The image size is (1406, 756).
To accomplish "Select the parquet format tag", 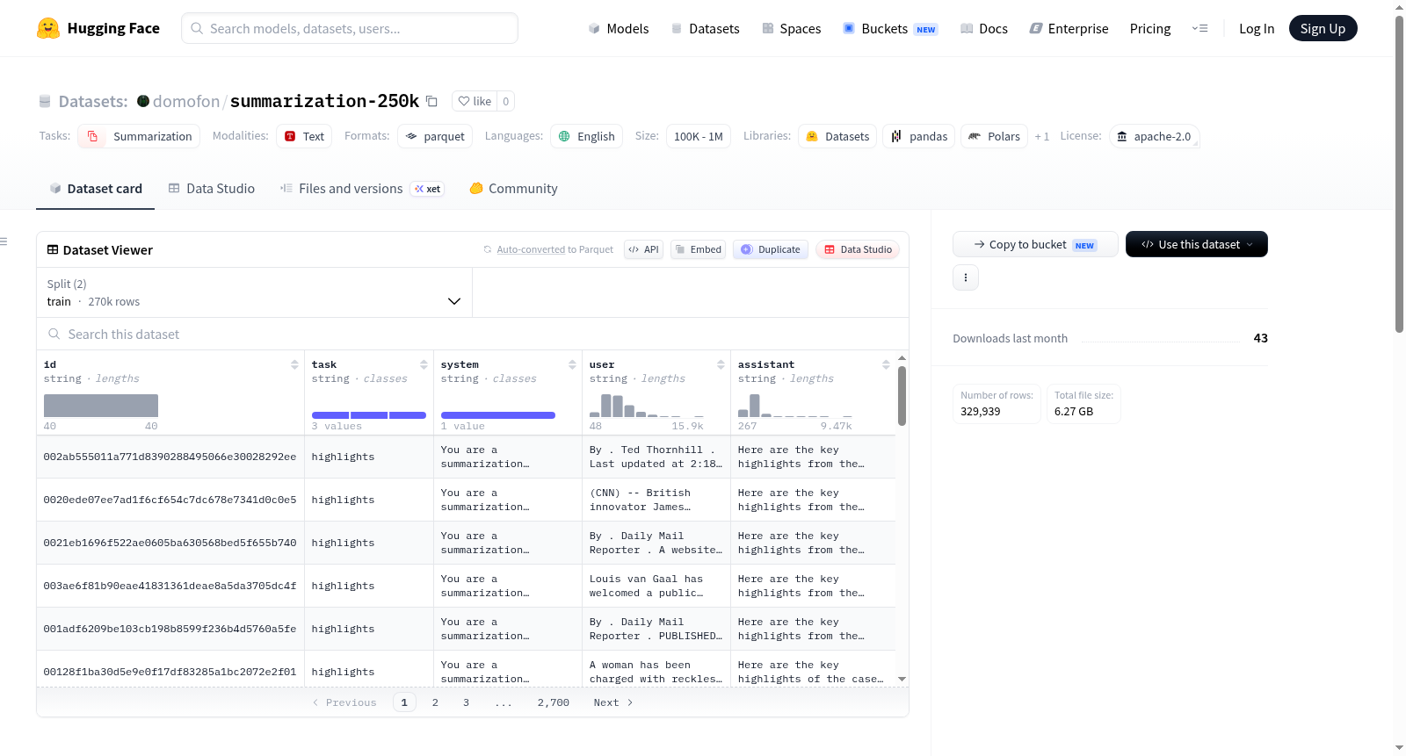I will click(435, 136).
